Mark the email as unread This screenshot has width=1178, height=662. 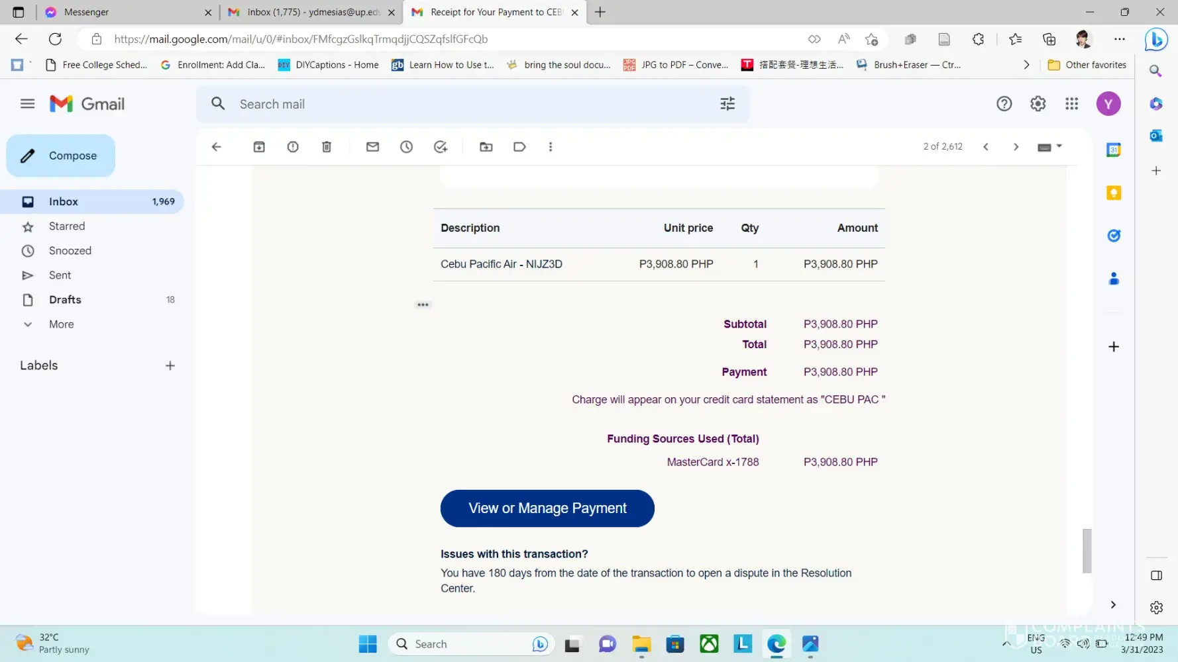372,147
